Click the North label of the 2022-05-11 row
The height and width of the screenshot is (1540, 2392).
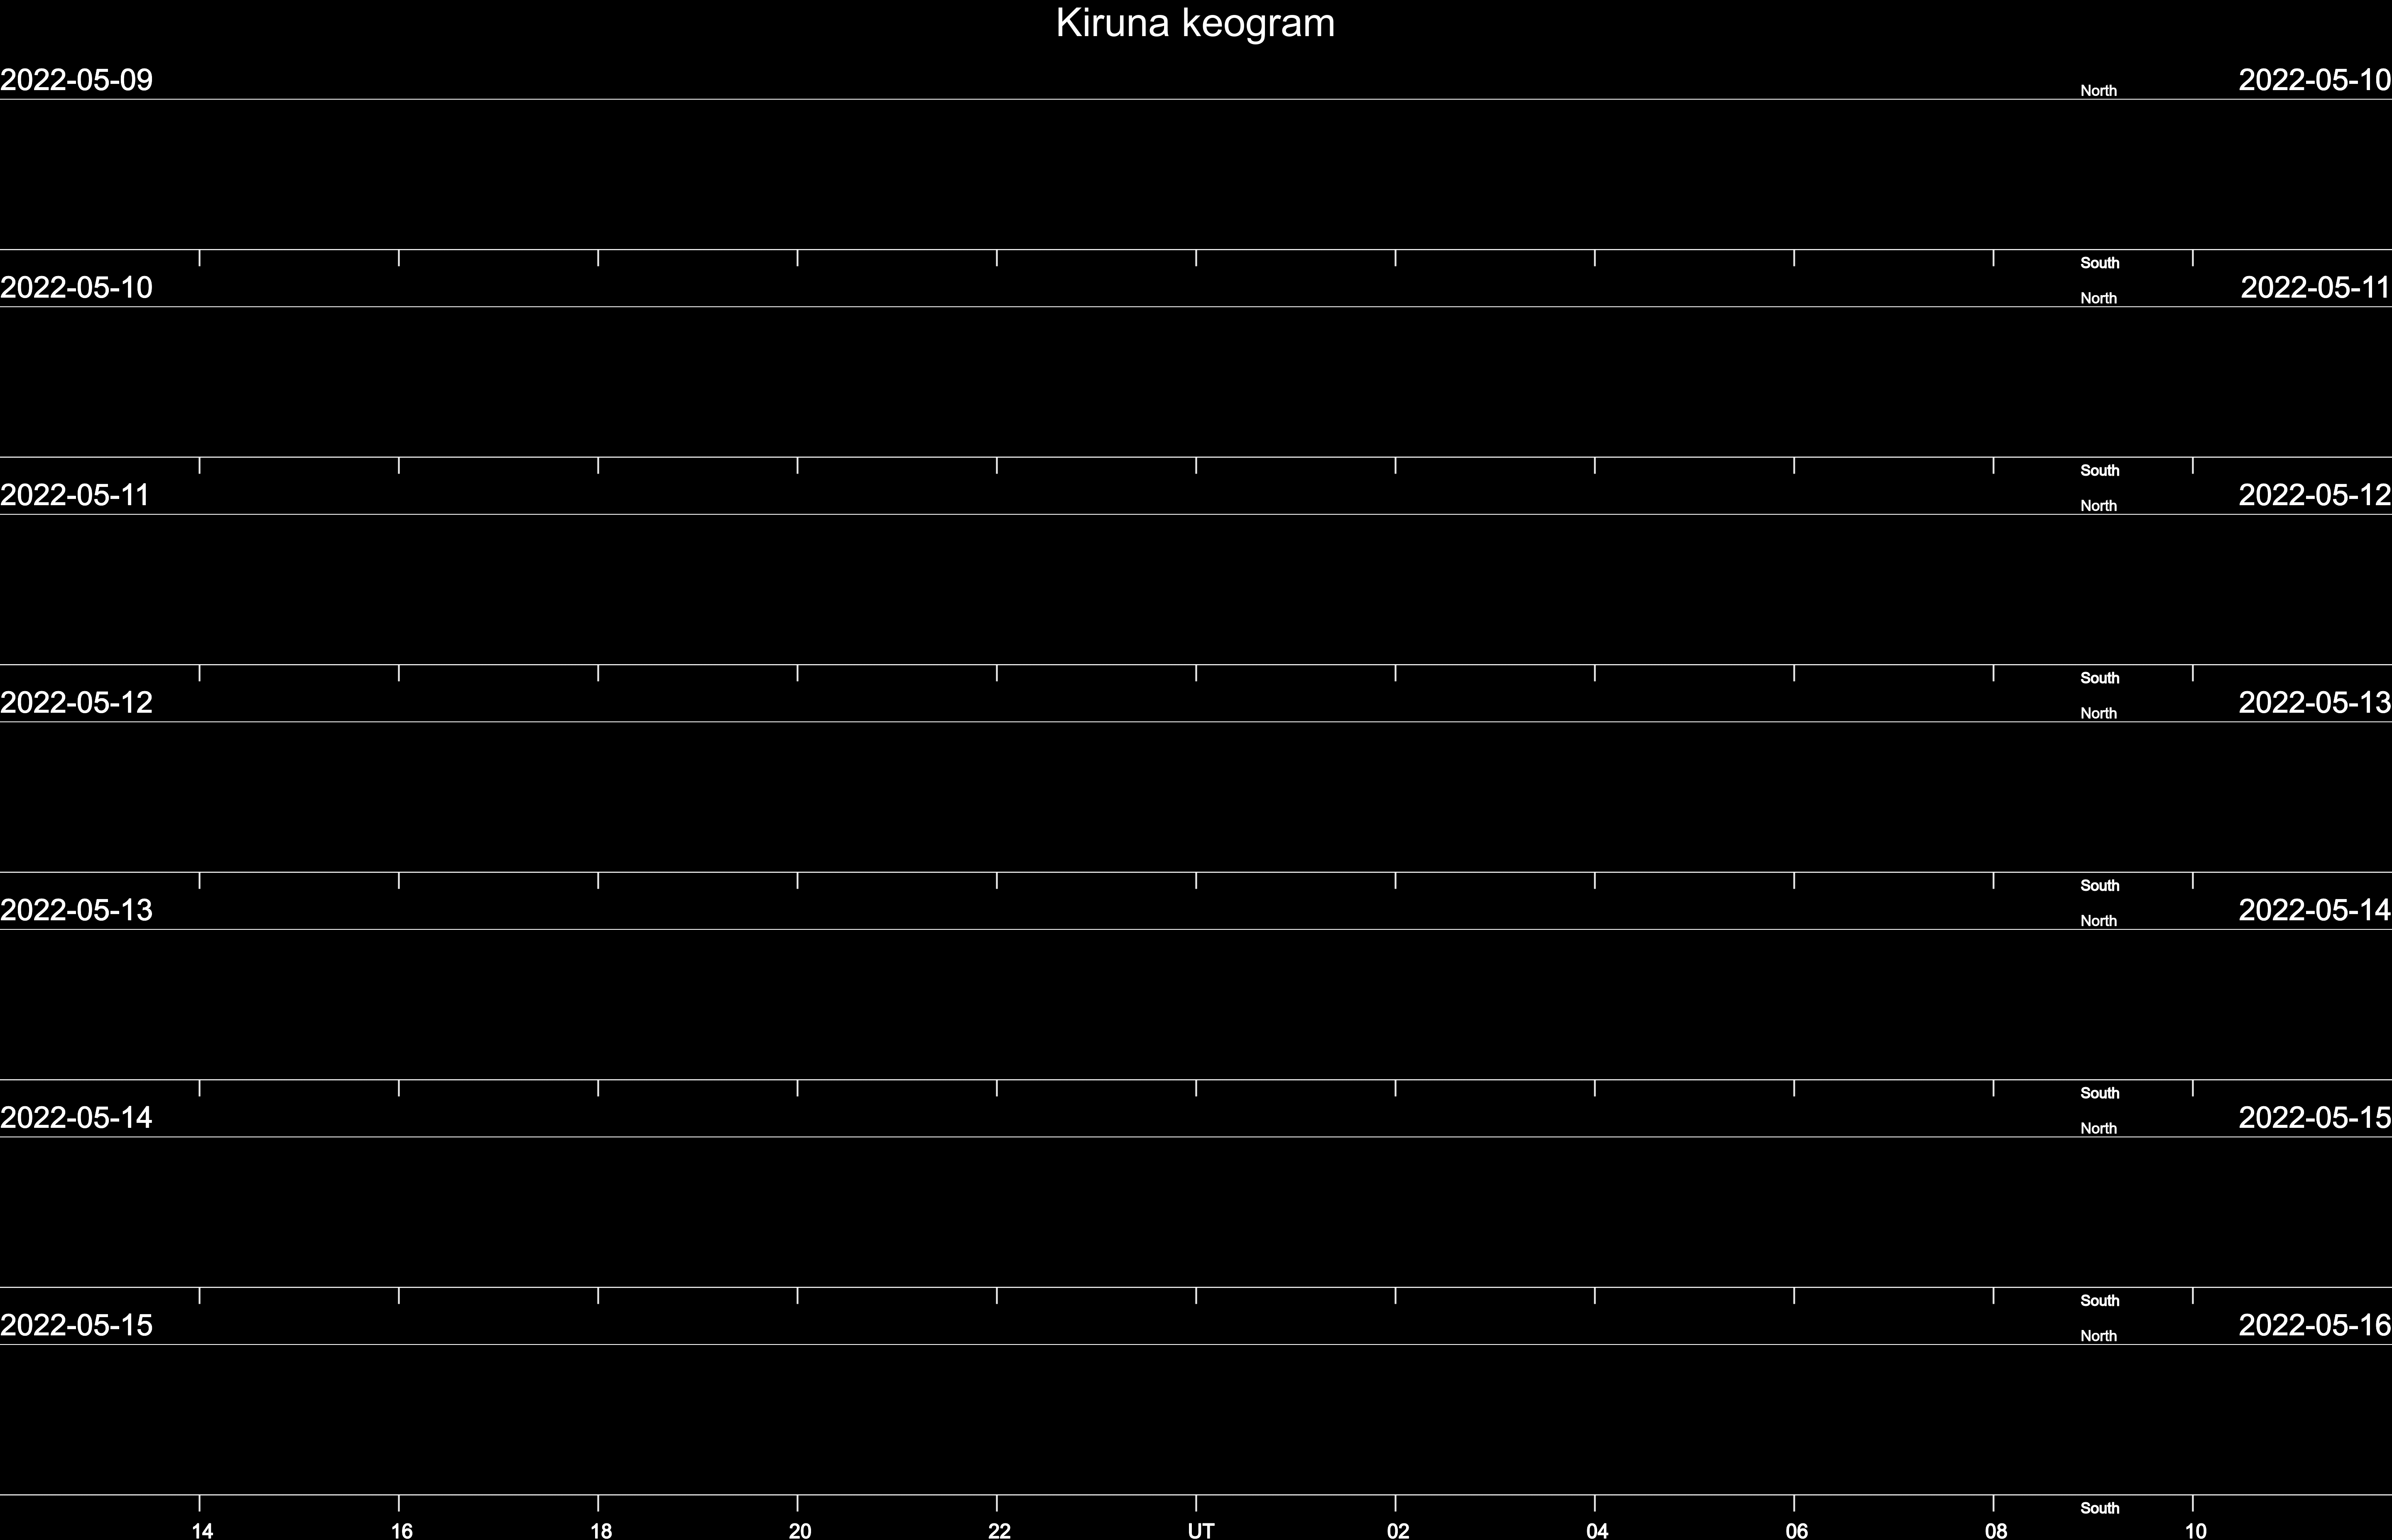2098,506
